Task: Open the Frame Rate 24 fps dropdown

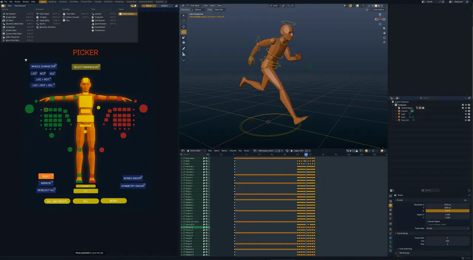Action: 447,228
